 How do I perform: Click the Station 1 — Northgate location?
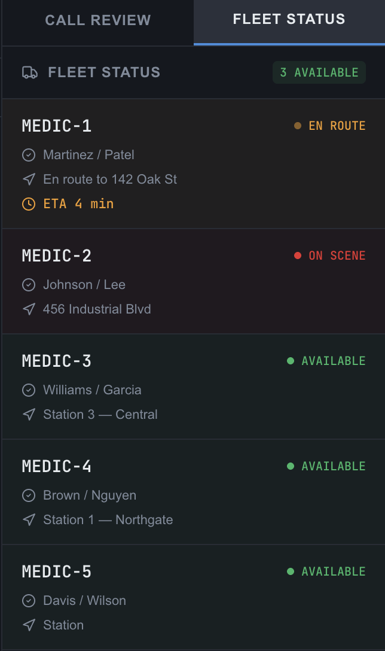[108, 520]
